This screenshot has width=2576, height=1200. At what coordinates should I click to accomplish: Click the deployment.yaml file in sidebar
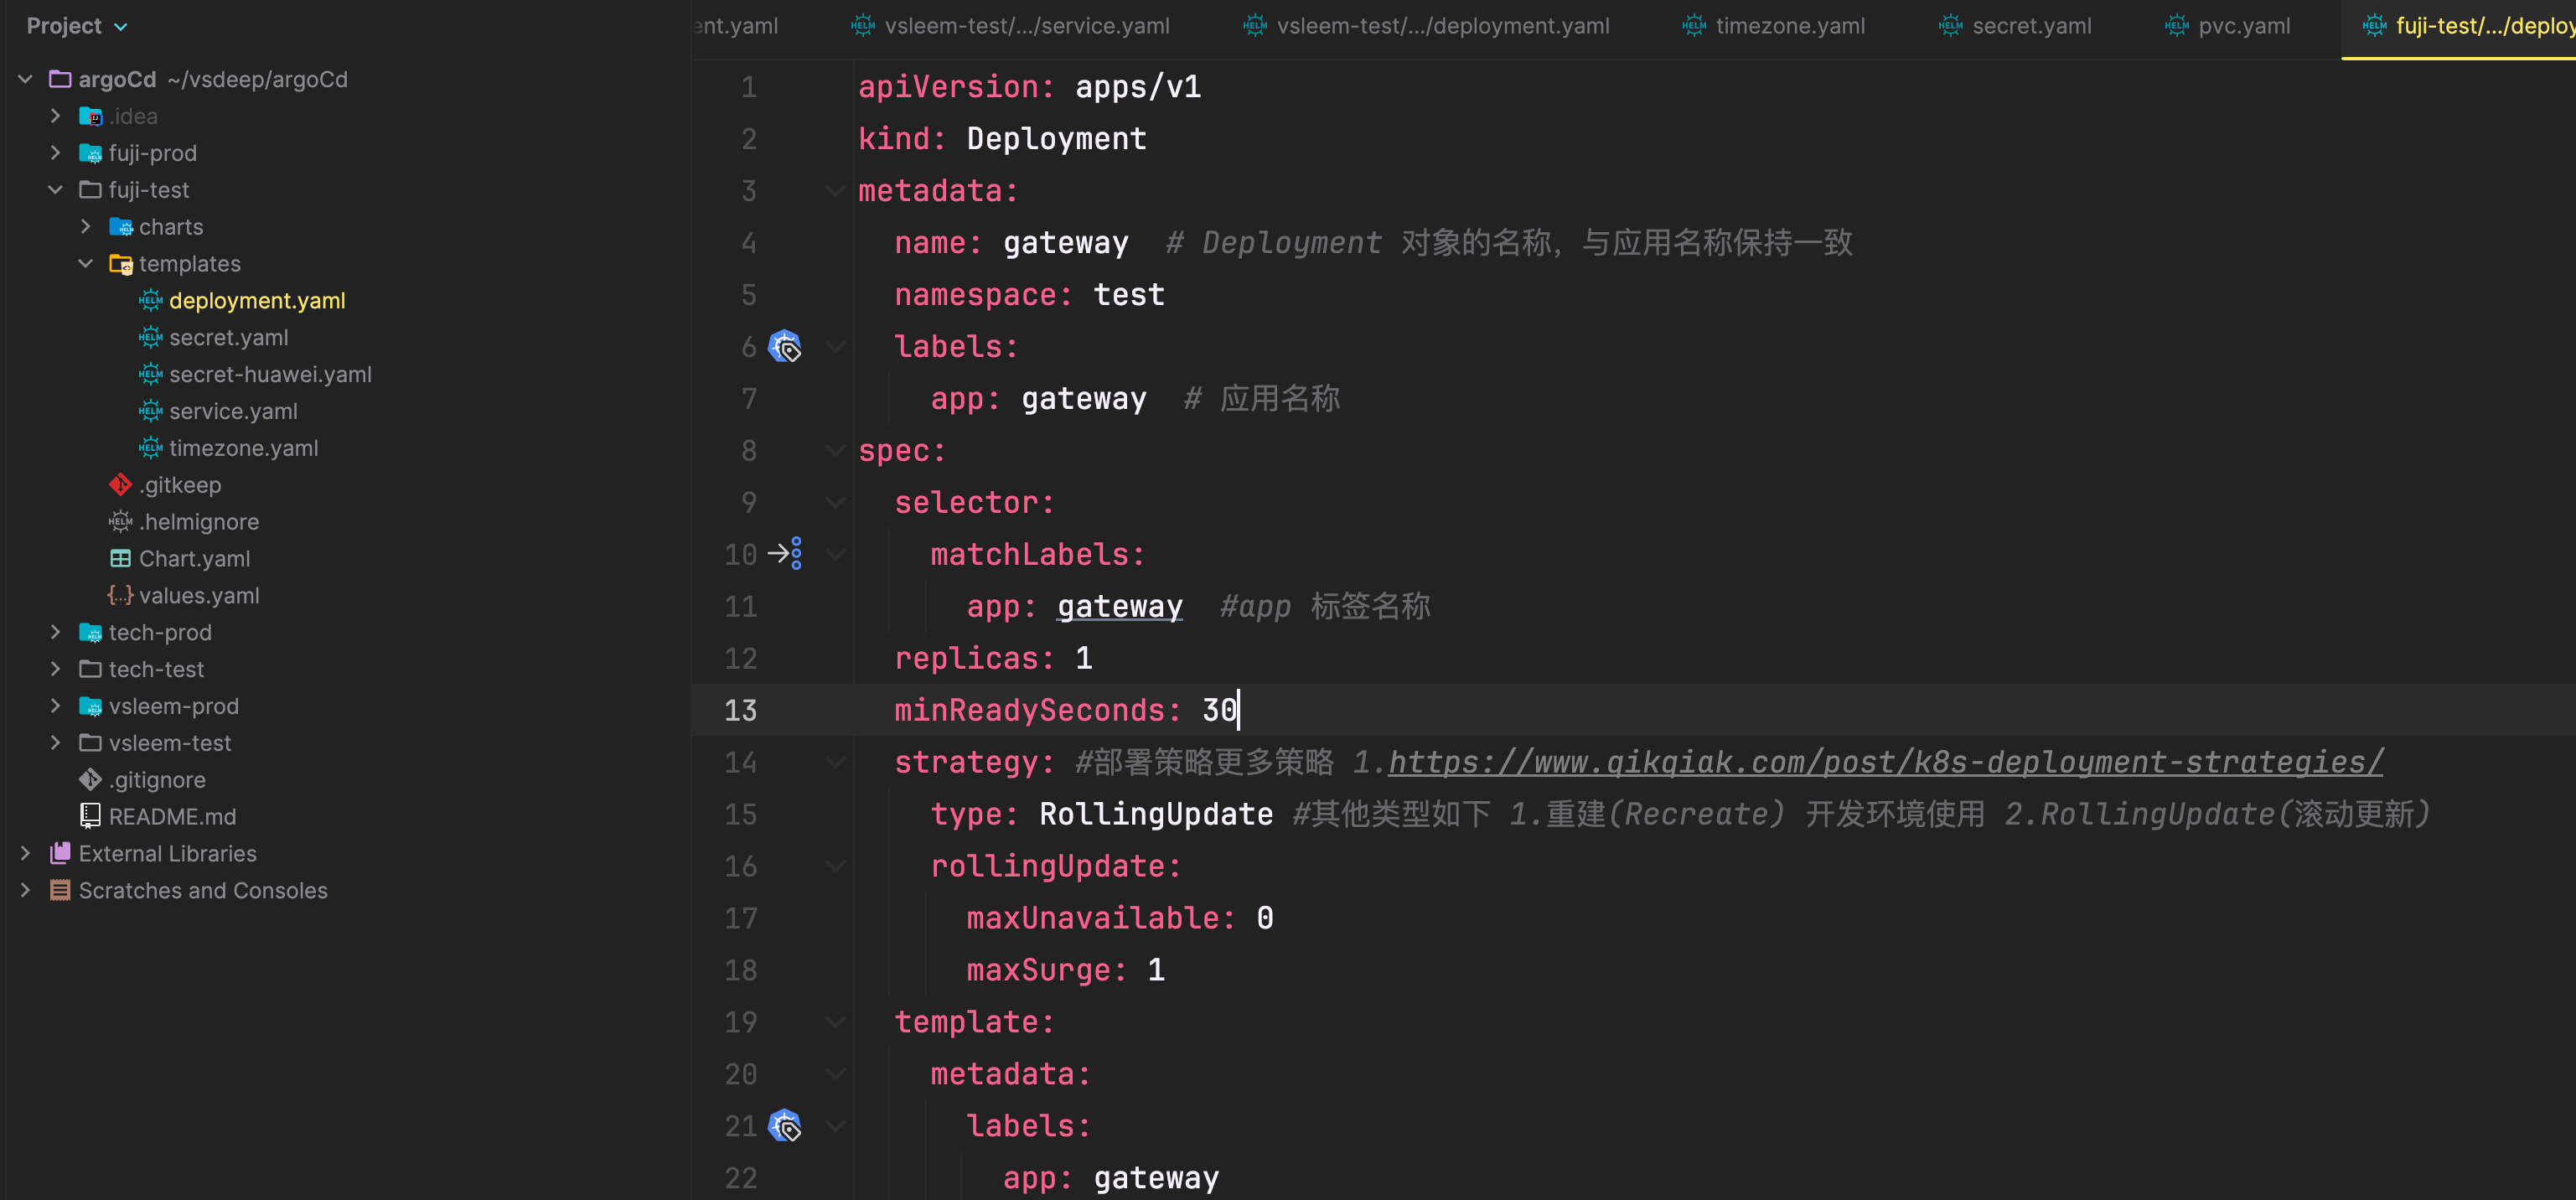click(x=258, y=299)
